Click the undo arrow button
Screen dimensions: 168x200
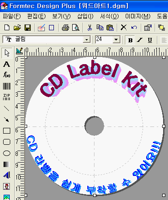click(x=134, y=28)
